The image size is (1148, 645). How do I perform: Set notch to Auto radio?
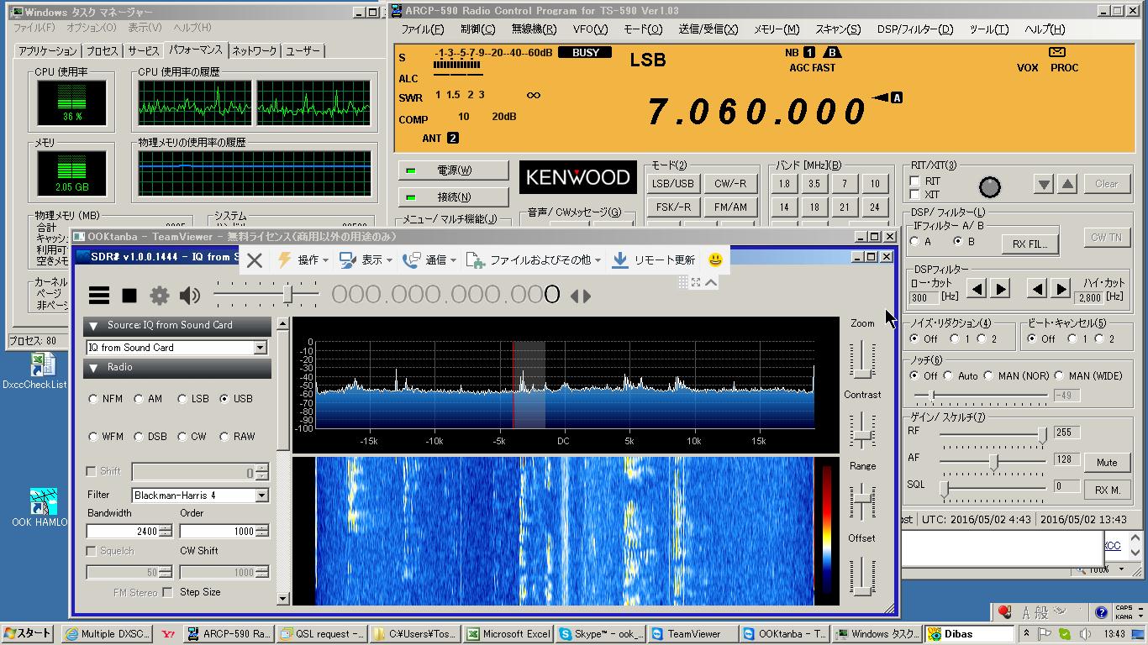tap(949, 376)
